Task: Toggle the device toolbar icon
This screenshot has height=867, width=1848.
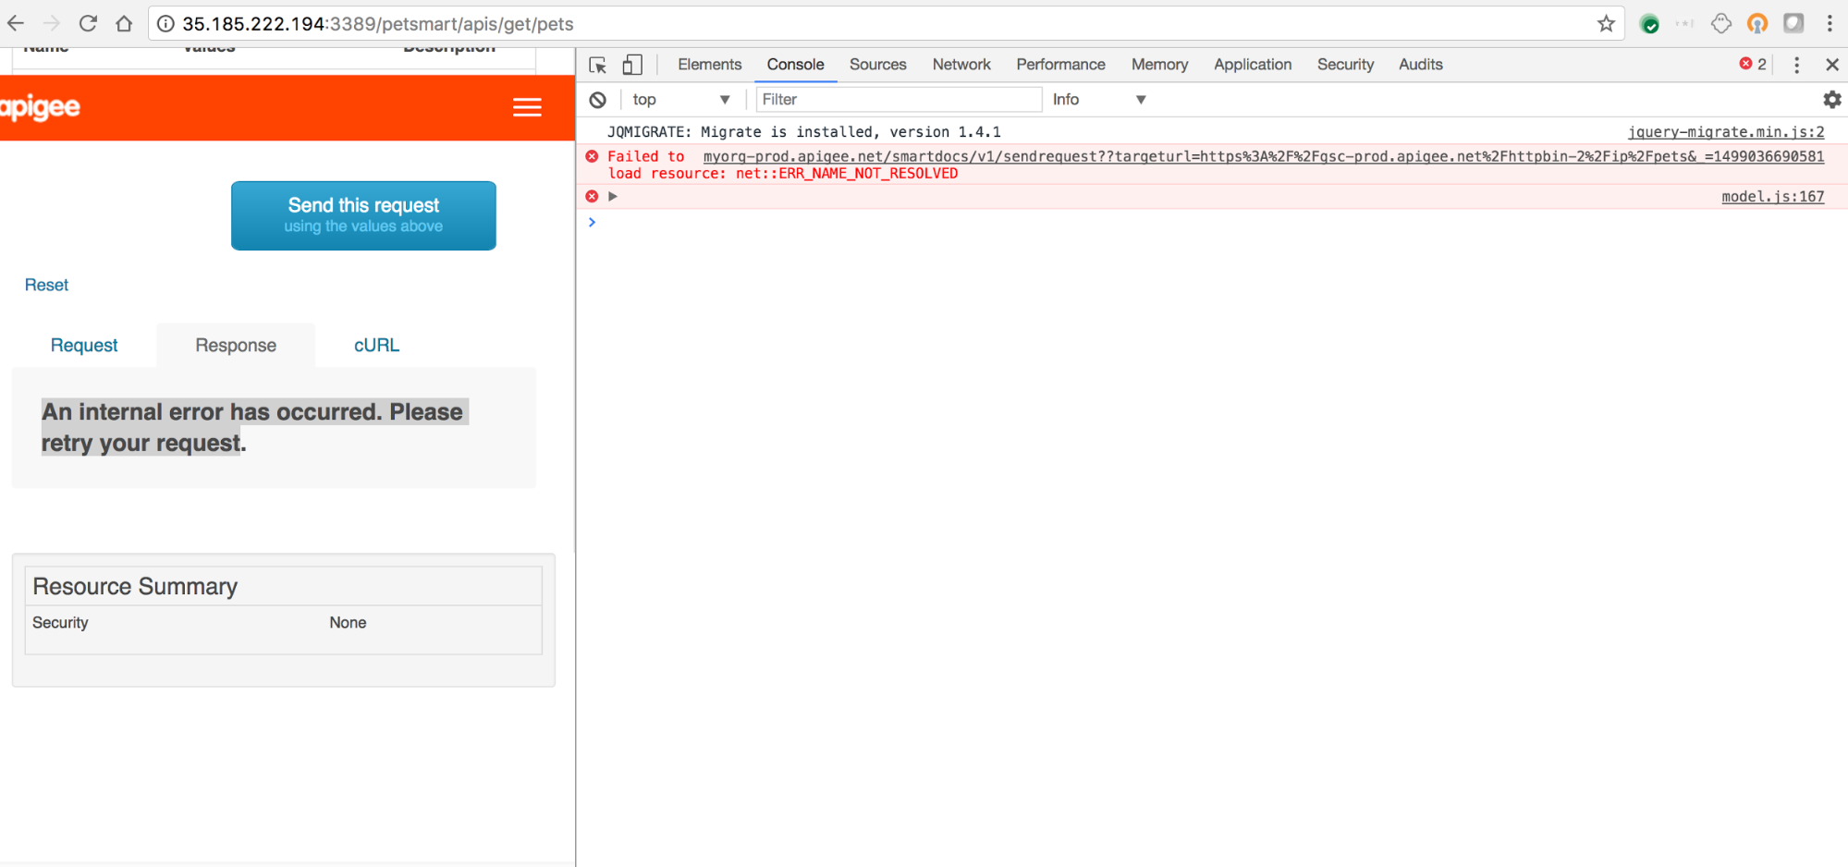Action: coord(632,65)
